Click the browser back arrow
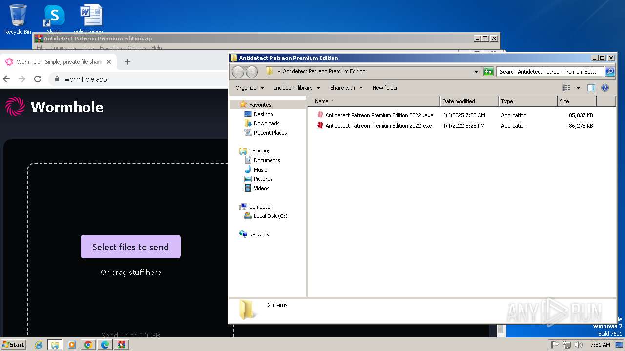625x351 pixels. 6,79
